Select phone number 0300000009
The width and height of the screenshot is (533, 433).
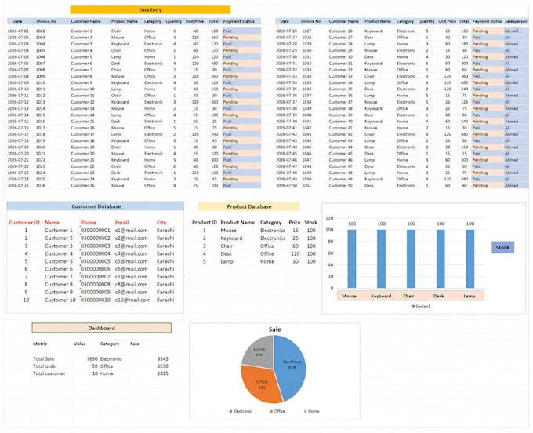coord(96,292)
